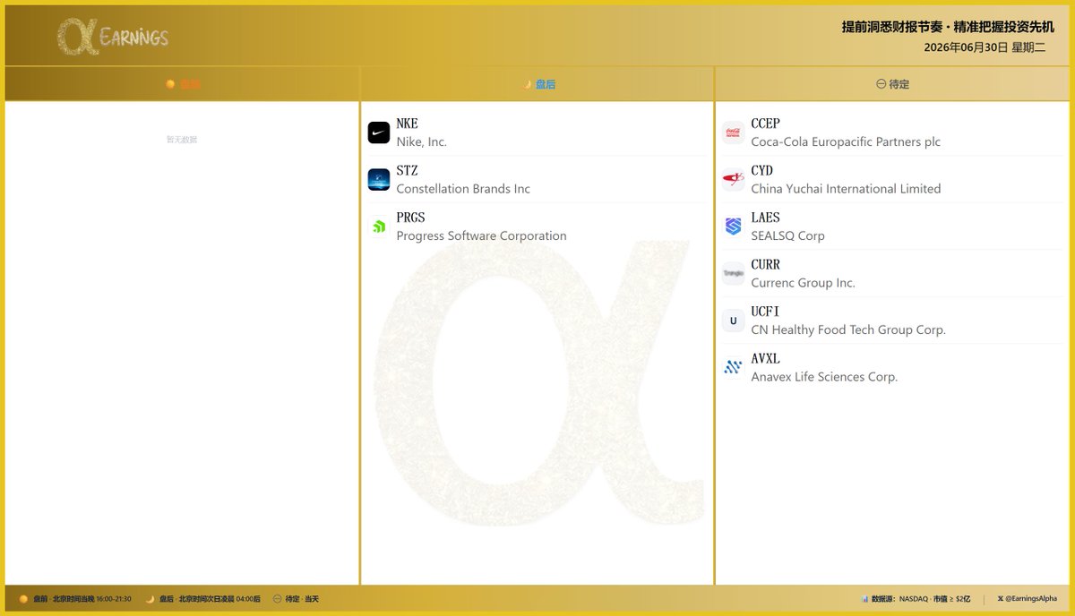Screen dimensions: 1075x616
Task: Click the China Yuchai logo icon
Action: [734, 180]
